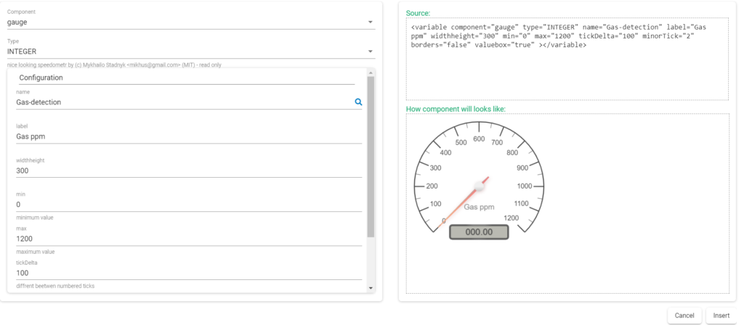Expand the Type dropdown showing INTEGER
This screenshot has width=744, height=325.
pos(190,52)
